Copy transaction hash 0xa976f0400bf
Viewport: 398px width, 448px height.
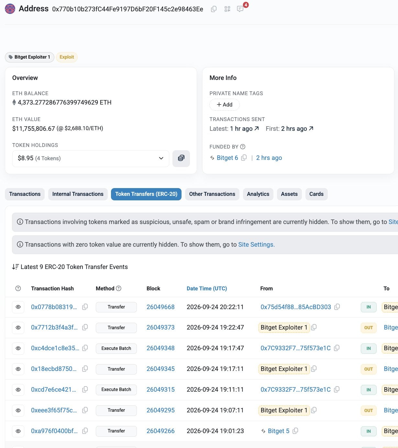85,431
